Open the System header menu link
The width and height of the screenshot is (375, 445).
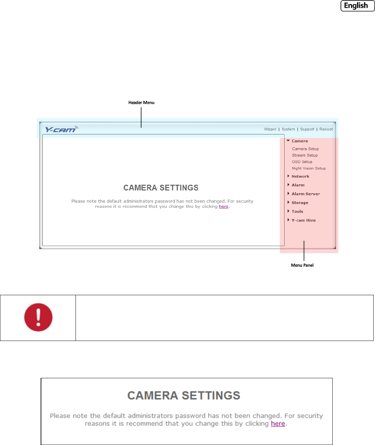288,129
